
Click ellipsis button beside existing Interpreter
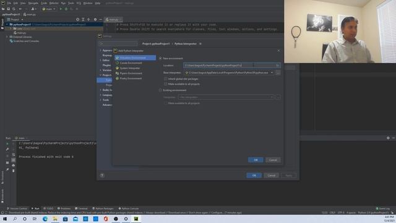coord(278,97)
